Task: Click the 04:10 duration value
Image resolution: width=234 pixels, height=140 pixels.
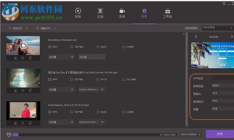Action: click(x=104, y=79)
